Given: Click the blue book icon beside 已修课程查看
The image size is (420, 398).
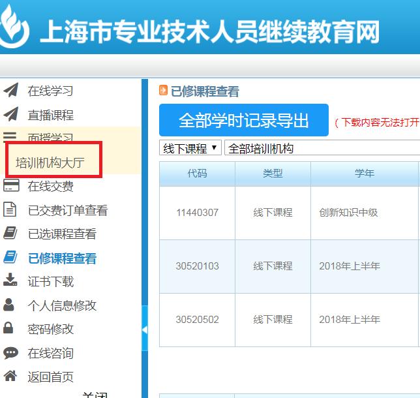Looking at the screenshot, I should tap(10, 257).
